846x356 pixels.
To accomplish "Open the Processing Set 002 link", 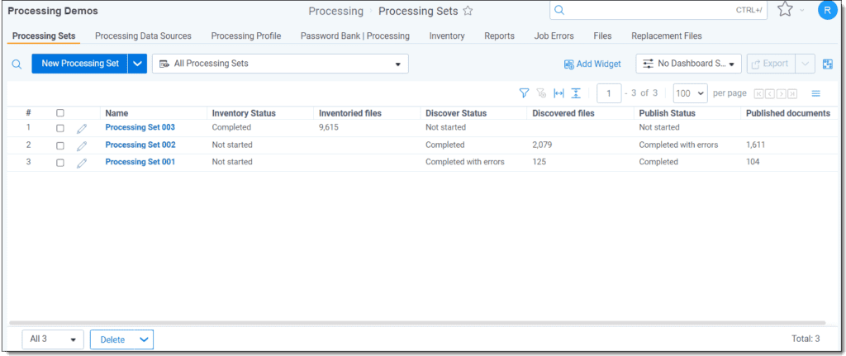I will coord(140,145).
